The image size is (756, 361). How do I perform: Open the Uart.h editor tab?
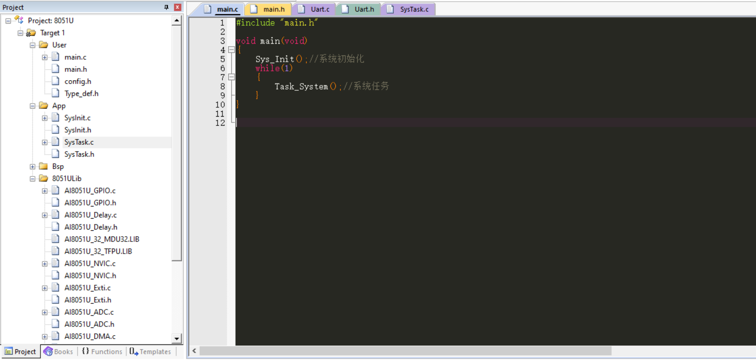359,9
